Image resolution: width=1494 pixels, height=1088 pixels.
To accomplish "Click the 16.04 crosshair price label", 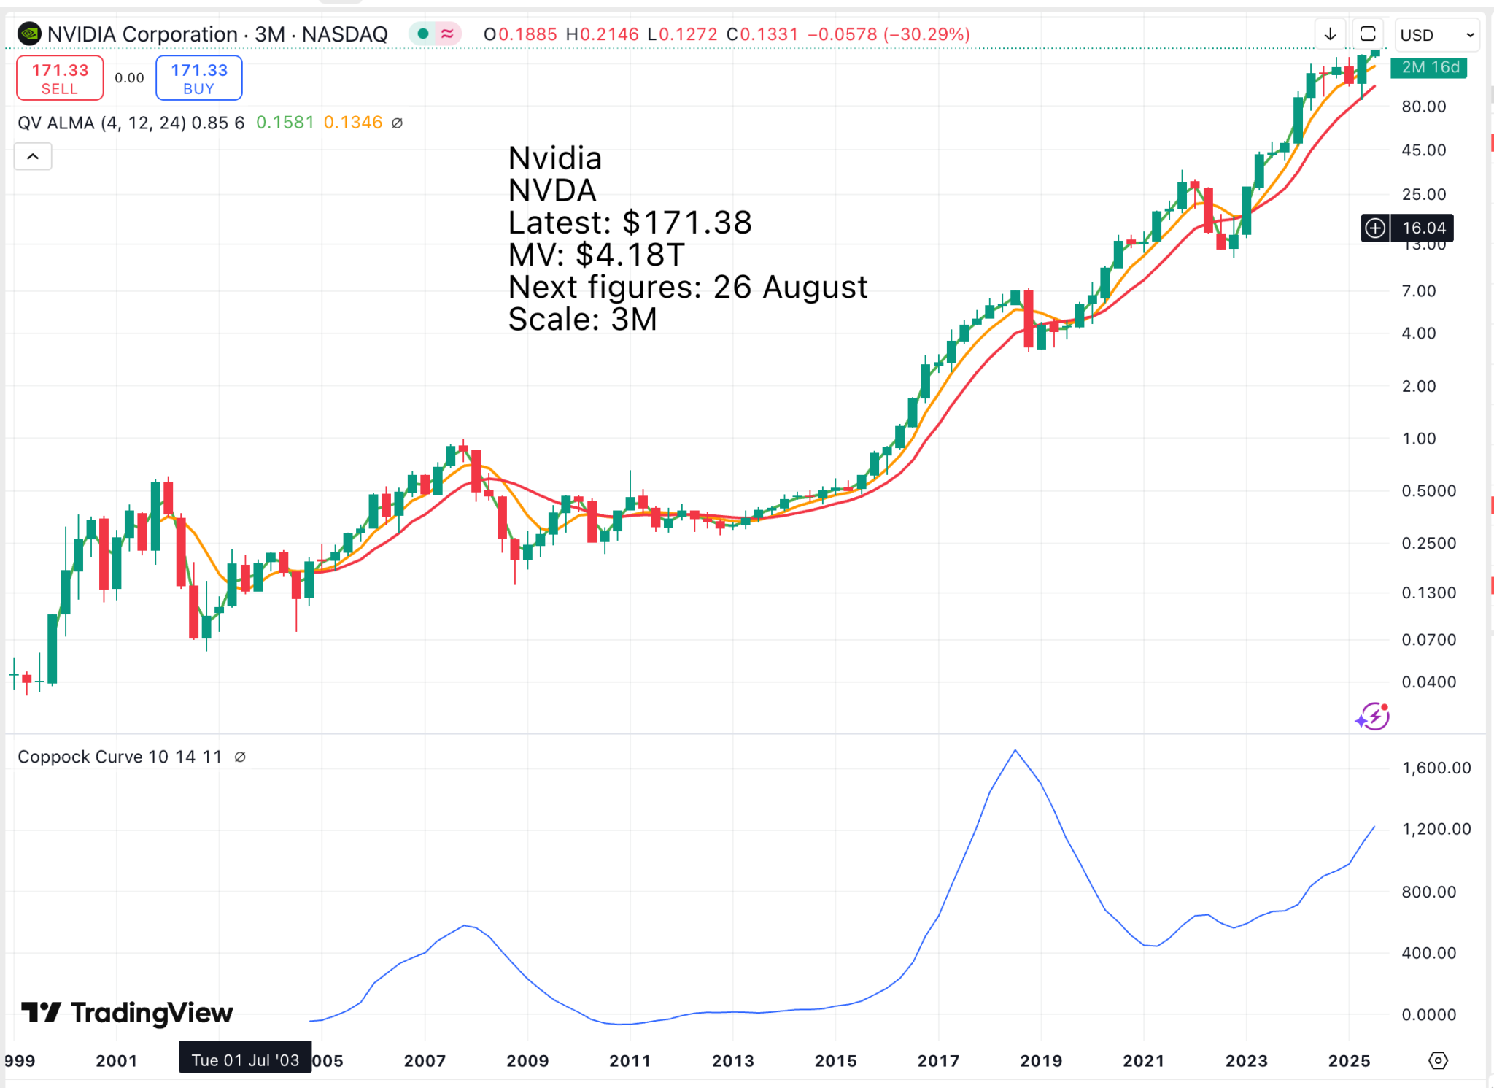I will click(1423, 228).
